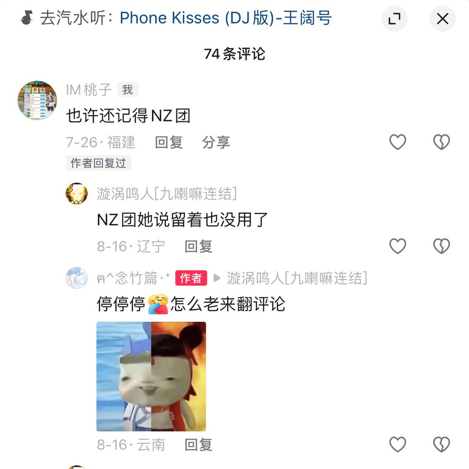Open the IM桃子 profile avatar
Screen dimensions: 469x469
37,100
